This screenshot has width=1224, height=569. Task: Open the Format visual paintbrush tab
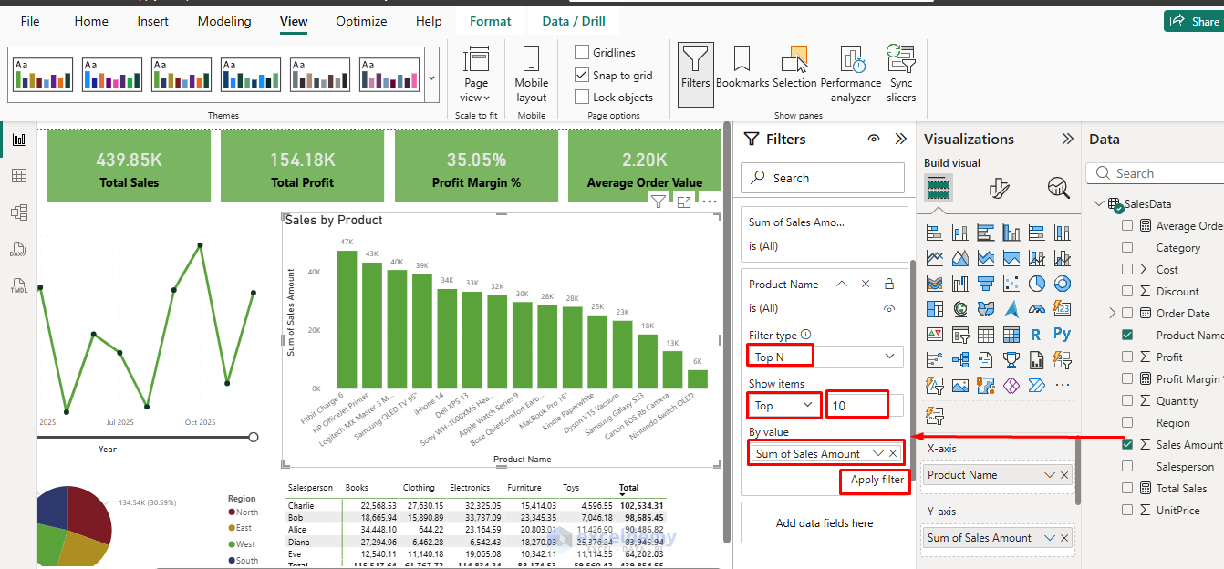pyautogui.click(x=999, y=188)
